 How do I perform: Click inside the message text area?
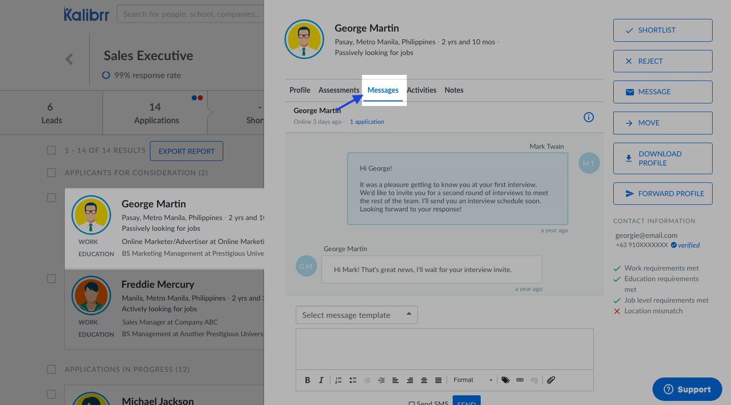point(444,348)
